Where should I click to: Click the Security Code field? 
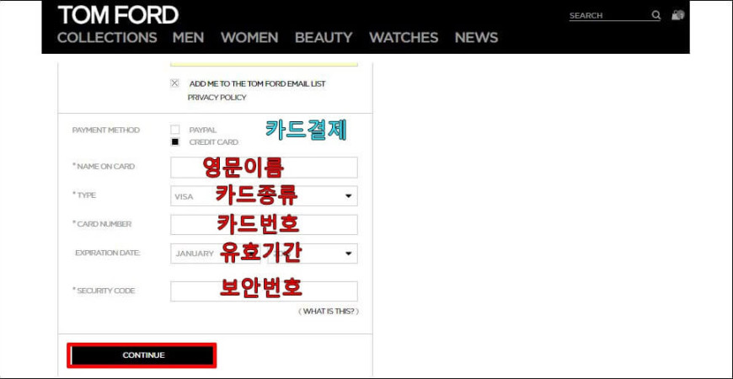tap(264, 291)
